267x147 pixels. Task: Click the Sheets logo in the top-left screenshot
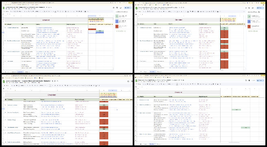pyautogui.click(x=4, y=8)
